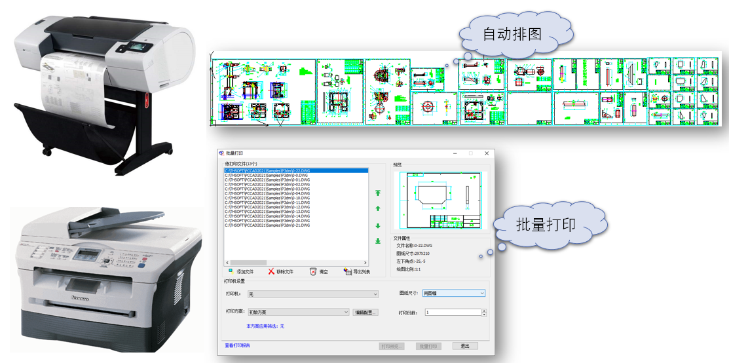Click the 打印份数 copies input field
729x363 pixels.
453,313
